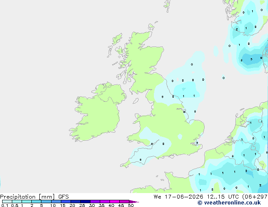Select the 25 to 30 mm legend swatch
Image resolution: width=268 pixels, height=207 pixels.
85,202
